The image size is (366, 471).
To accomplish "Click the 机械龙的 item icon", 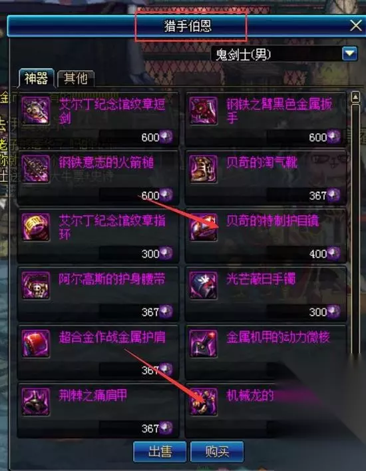I will coord(203,402).
